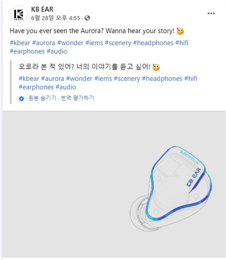
Task: Open #wonder hashtag in the Korean translated block
Action: [x=79, y=79]
